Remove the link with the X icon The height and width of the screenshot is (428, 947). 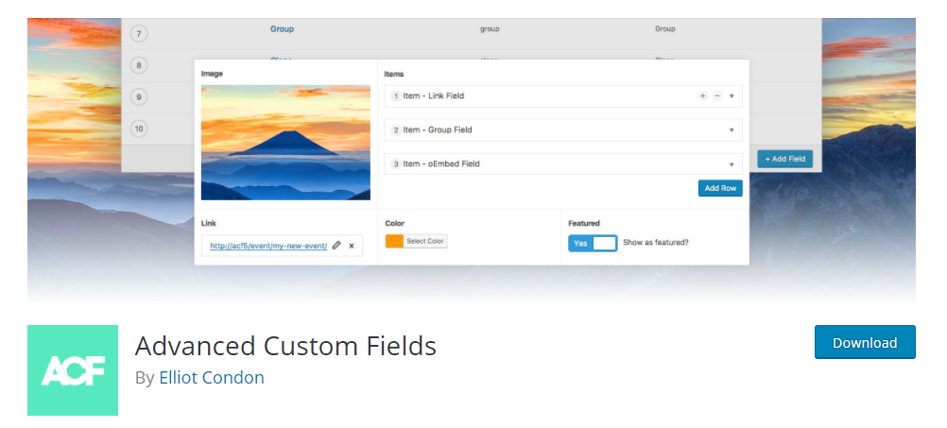tap(352, 246)
